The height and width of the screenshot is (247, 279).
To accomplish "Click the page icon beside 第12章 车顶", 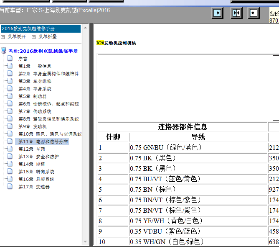I will [x=10, y=149].
